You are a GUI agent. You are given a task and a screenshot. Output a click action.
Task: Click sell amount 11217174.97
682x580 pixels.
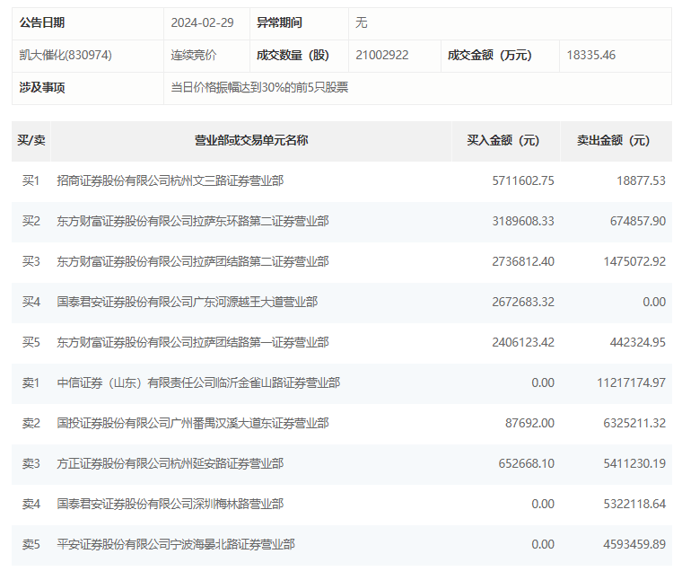click(631, 382)
